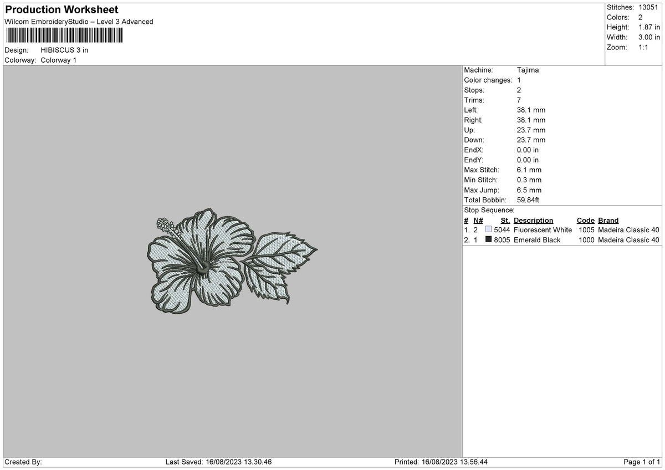Viewport: 665px width, 470px height.
Task: Click 'Madeira Classic 40' in Fluorescent White row
Action: [629, 229]
